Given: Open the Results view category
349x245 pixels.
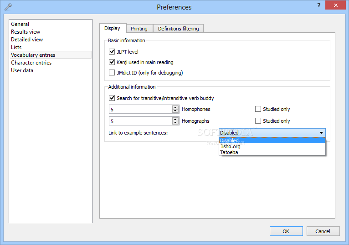Looking at the screenshot, I should 26,32.
